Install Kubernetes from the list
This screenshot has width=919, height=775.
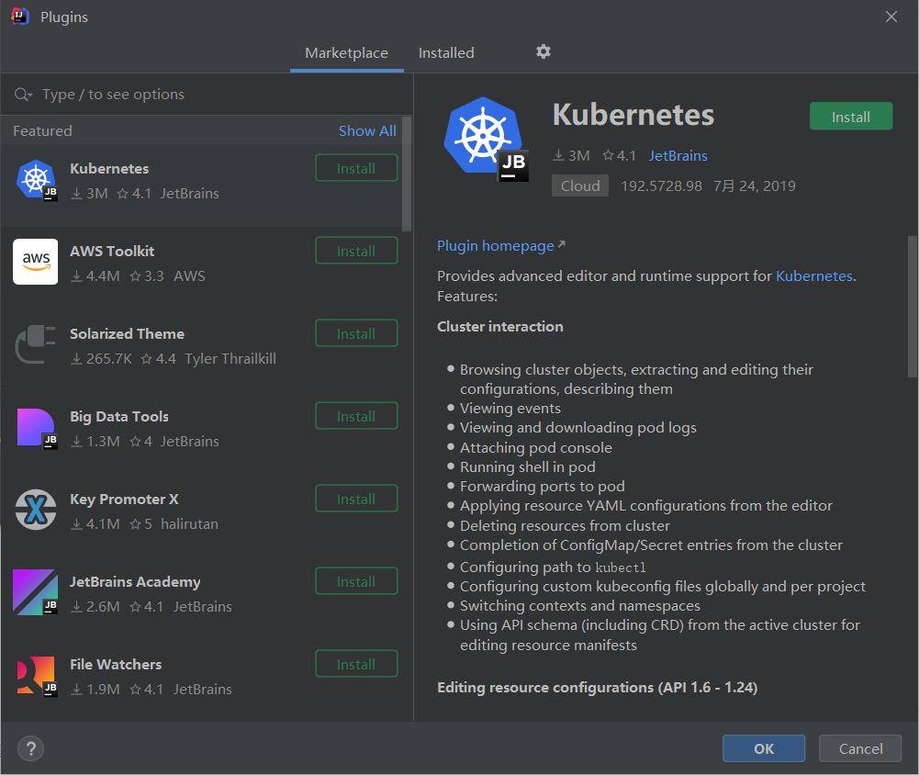coord(356,168)
